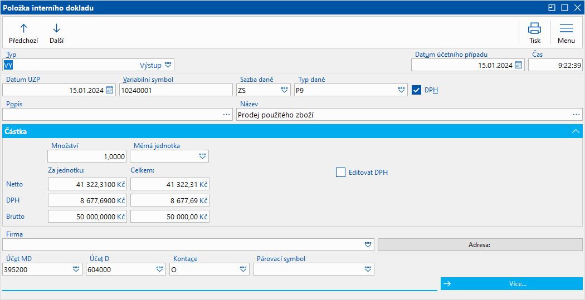Click DPH celkem field 8 677,69
Screen dimensions: 585x300
(170, 200)
